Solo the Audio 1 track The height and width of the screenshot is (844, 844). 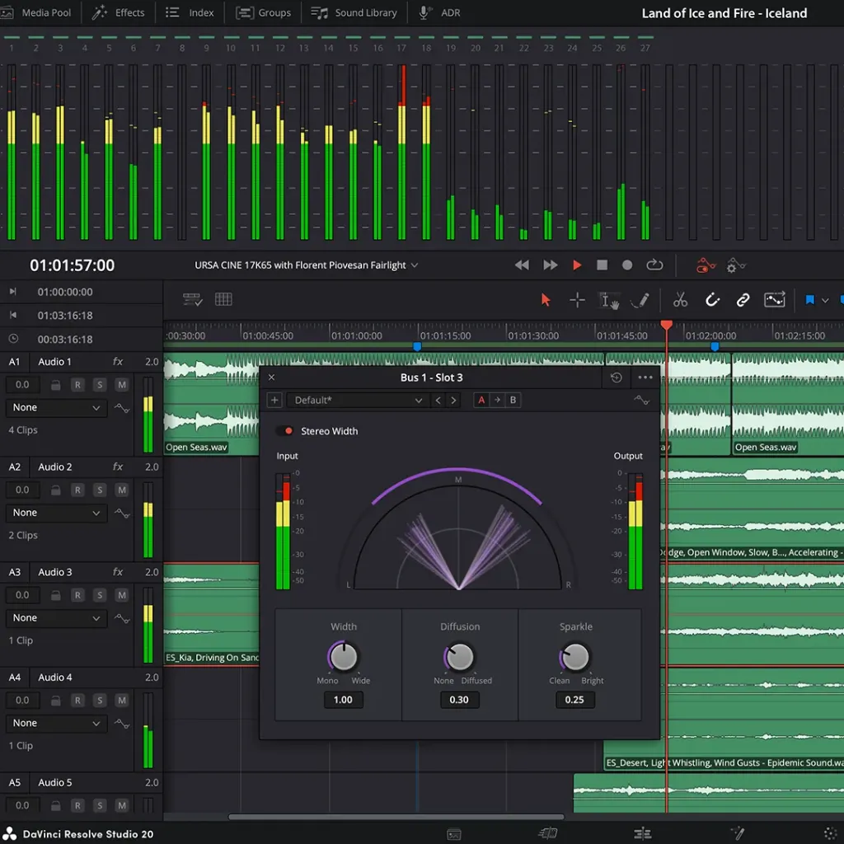[x=100, y=385]
